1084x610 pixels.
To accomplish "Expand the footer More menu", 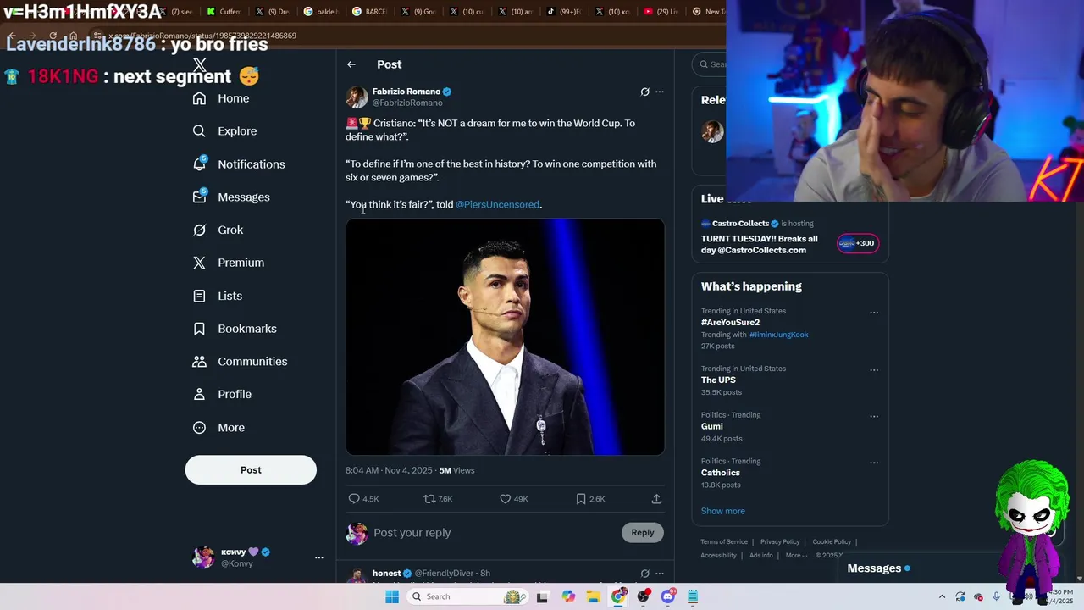I will tap(795, 556).
